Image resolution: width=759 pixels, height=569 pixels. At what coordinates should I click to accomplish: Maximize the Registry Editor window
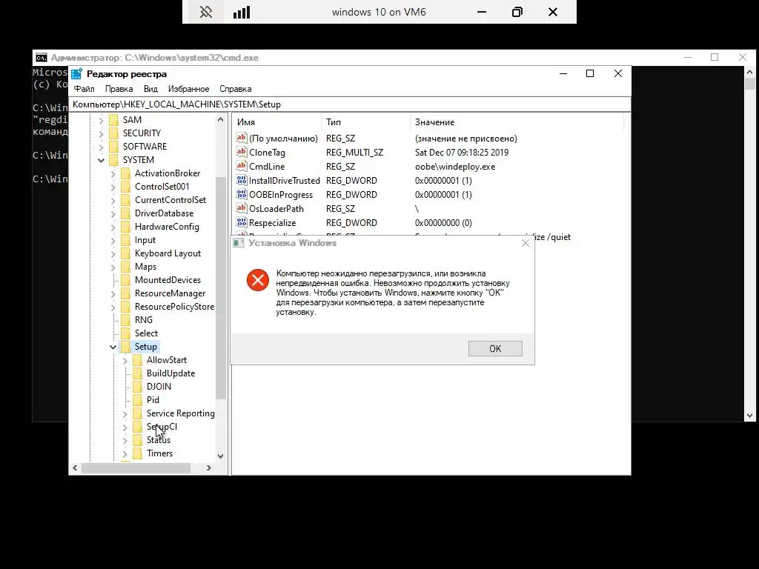pos(590,73)
